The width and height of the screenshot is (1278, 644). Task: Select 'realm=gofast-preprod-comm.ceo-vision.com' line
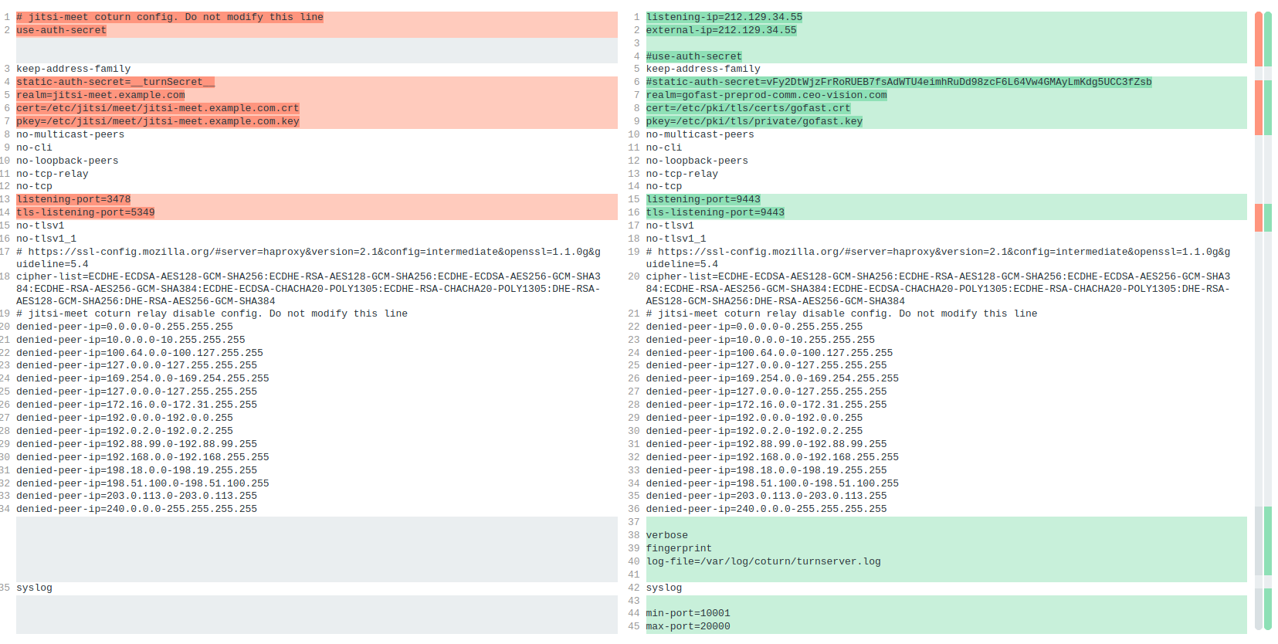[767, 95]
